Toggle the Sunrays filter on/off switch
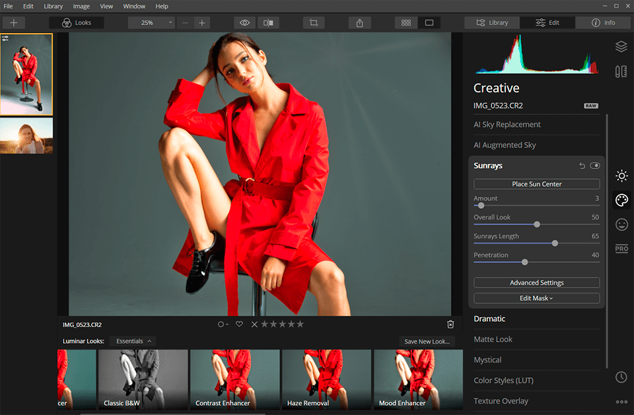 coord(594,165)
